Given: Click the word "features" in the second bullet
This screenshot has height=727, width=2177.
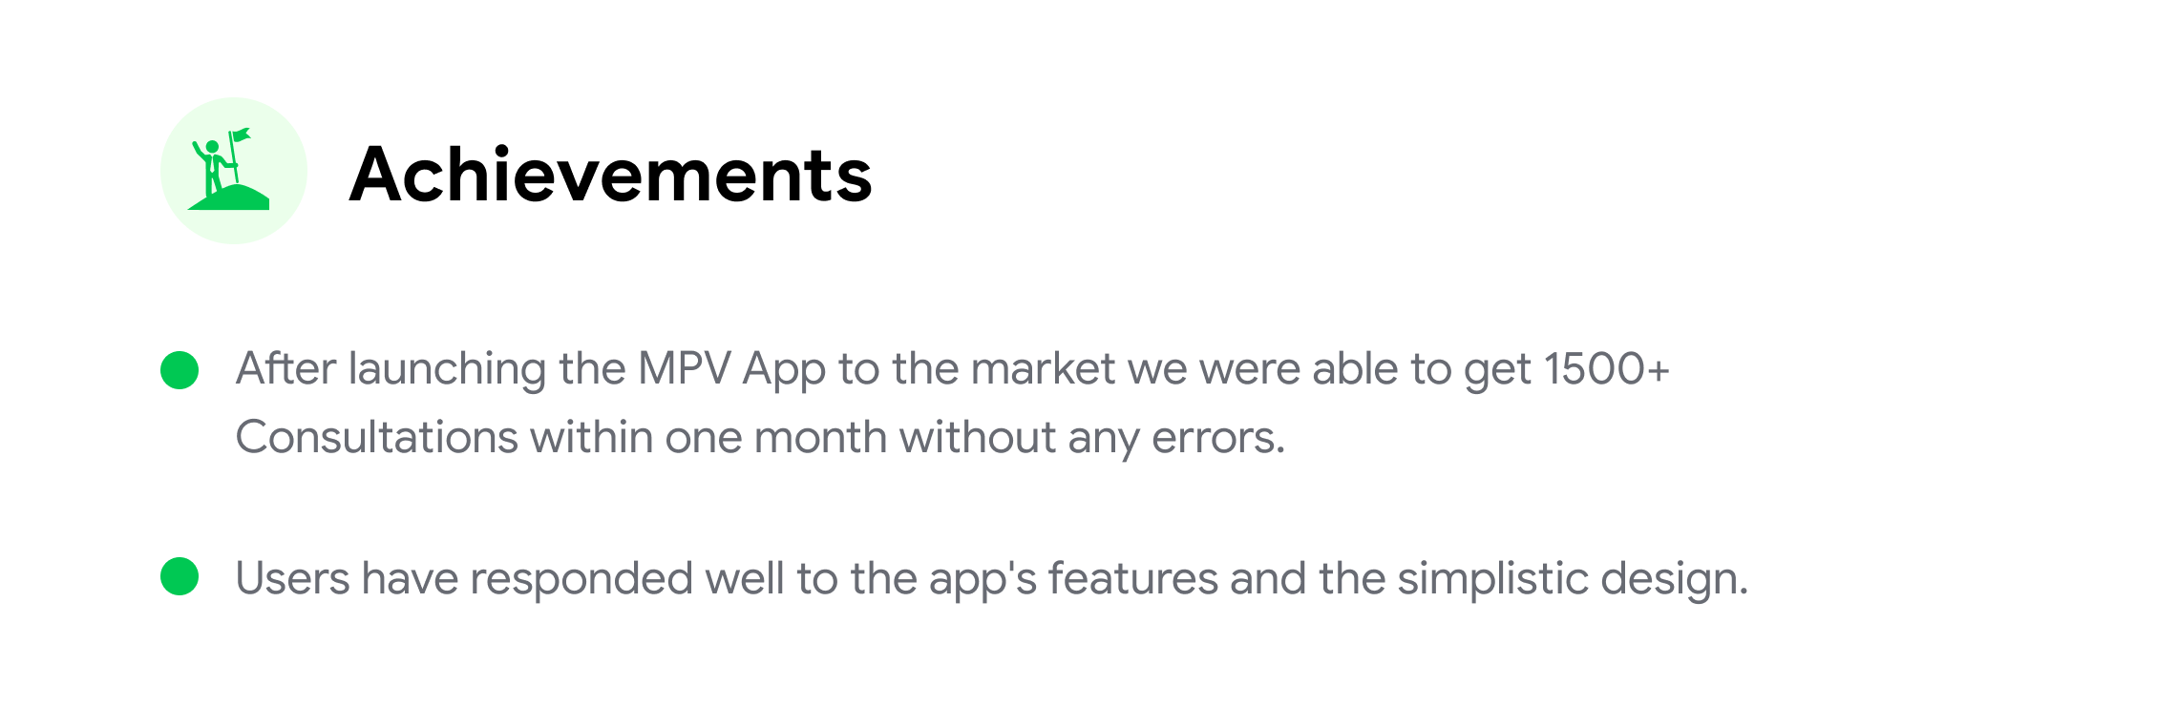Looking at the screenshot, I should 1132,578.
